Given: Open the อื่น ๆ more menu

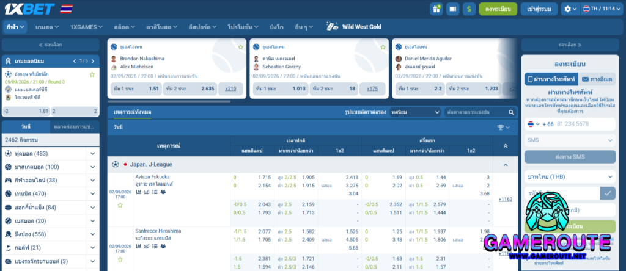Looking at the screenshot, I should tap(304, 27).
